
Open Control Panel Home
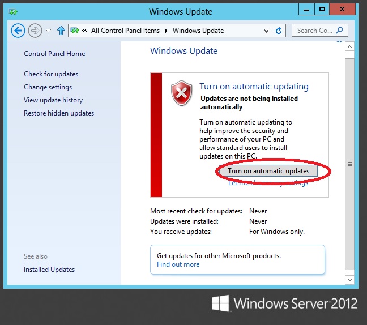(x=54, y=54)
